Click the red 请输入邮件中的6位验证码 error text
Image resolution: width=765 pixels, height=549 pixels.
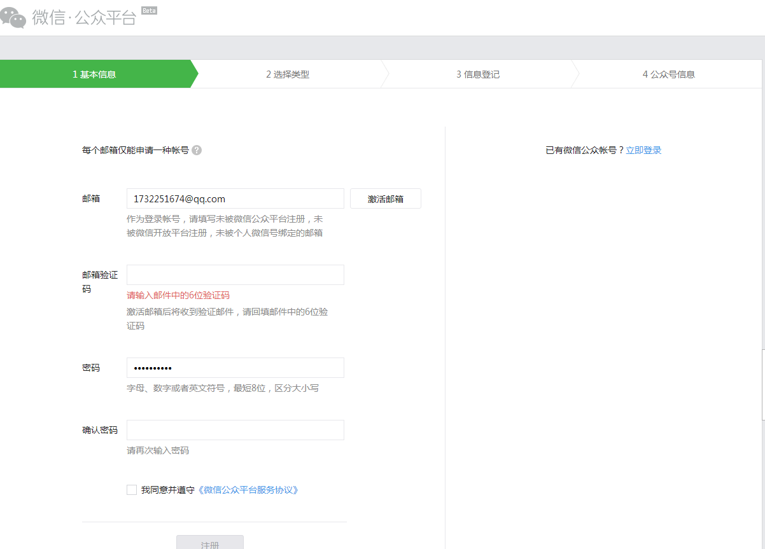178,295
